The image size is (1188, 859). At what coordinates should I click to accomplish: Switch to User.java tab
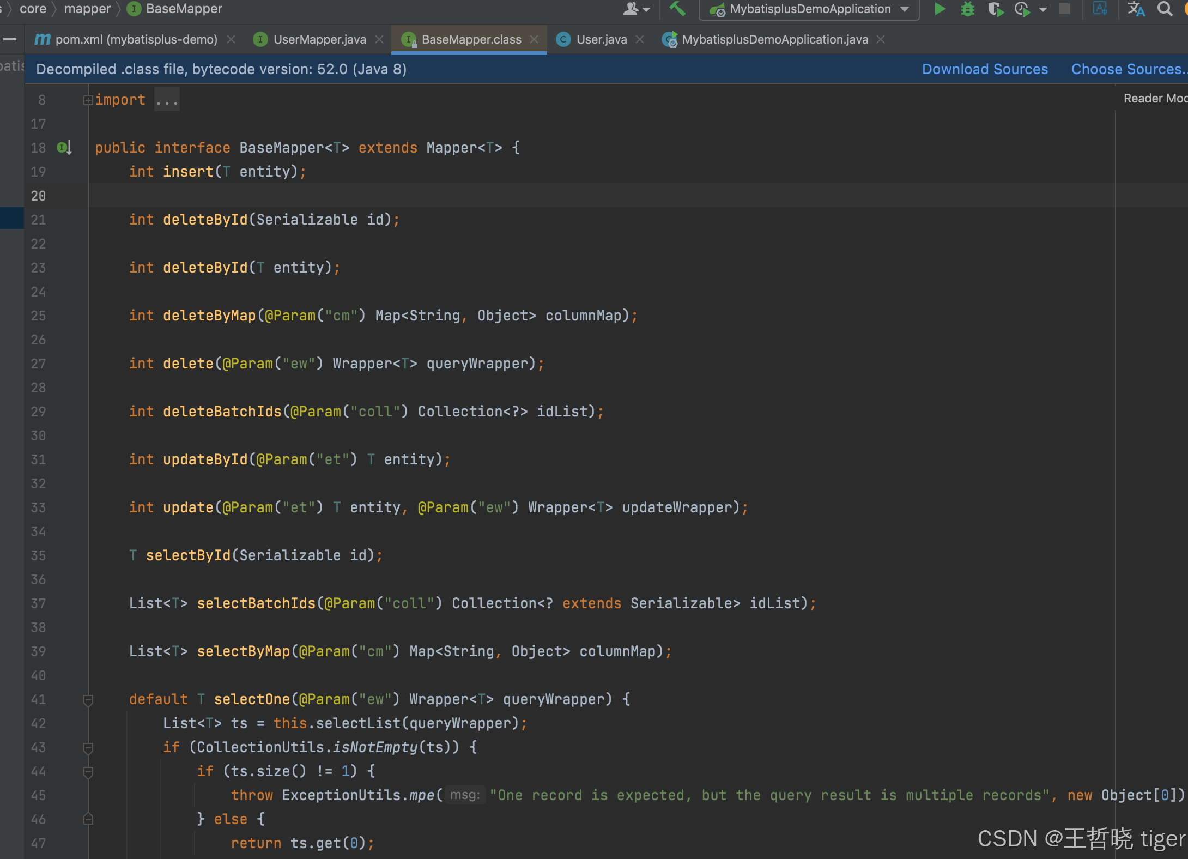pos(601,39)
